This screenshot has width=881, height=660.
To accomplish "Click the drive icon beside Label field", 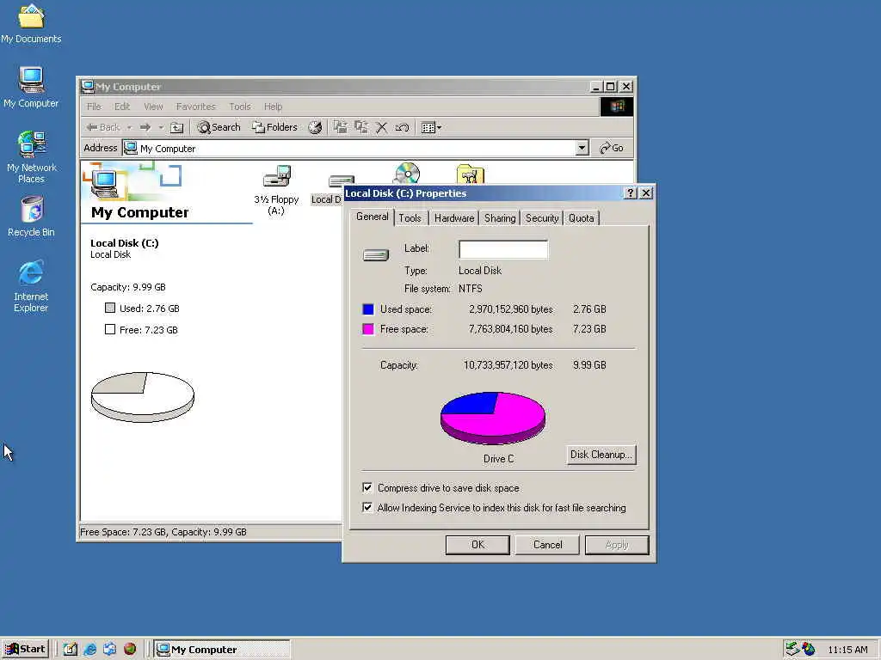I will 375,255.
